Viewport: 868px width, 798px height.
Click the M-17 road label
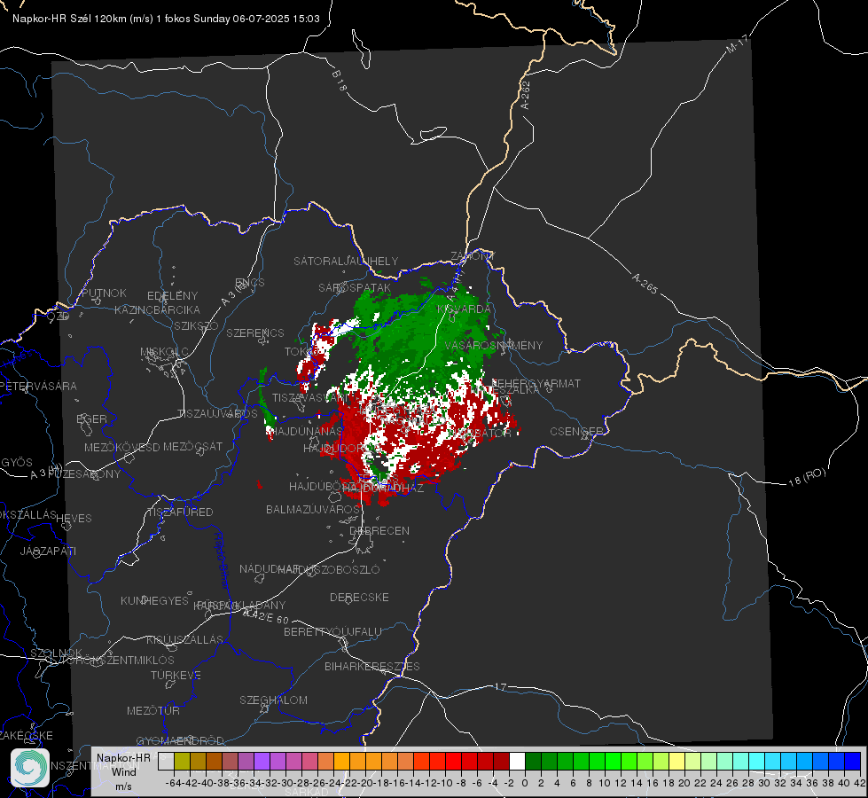click(x=738, y=43)
